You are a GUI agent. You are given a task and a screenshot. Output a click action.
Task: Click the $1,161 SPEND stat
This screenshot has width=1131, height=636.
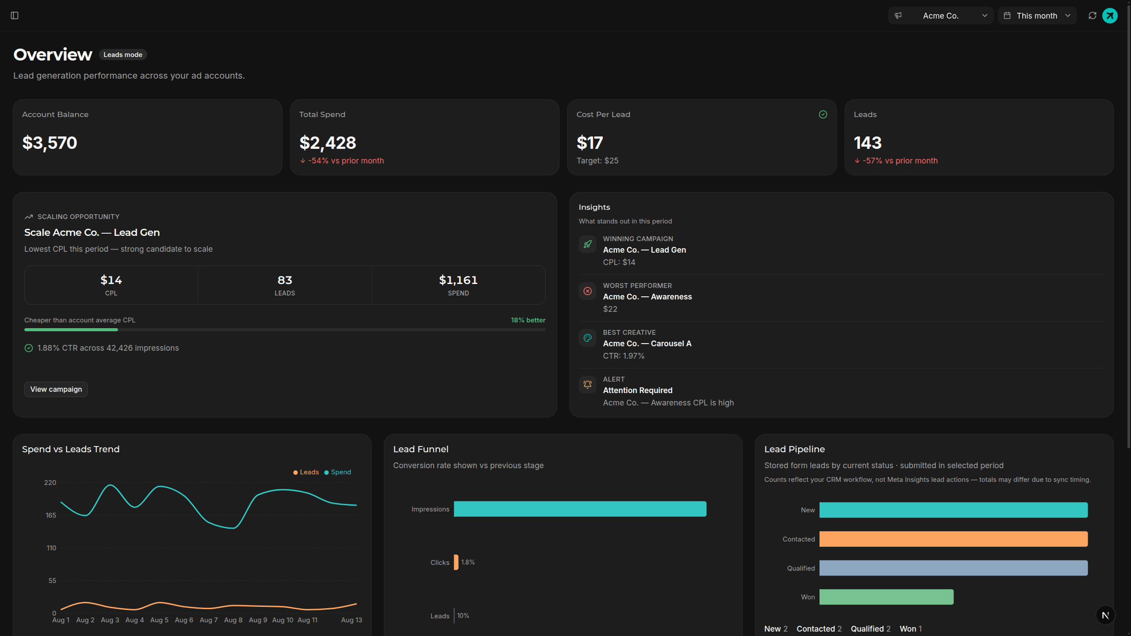coord(458,285)
